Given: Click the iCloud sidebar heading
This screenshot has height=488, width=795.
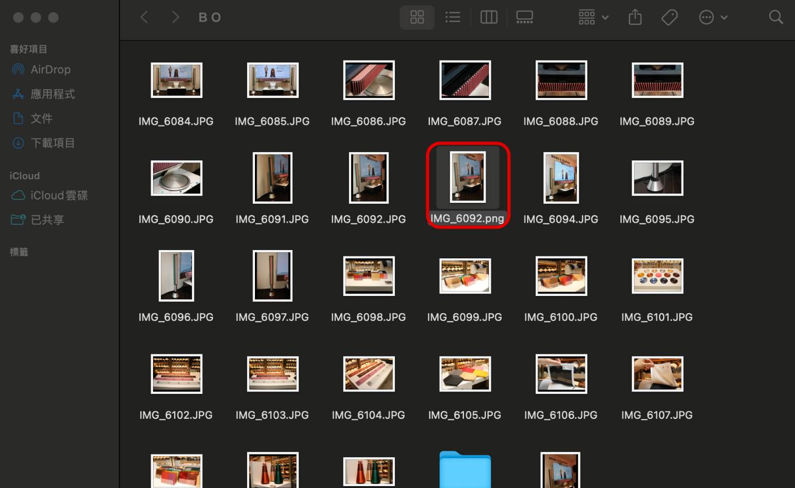Looking at the screenshot, I should (25, 176).
